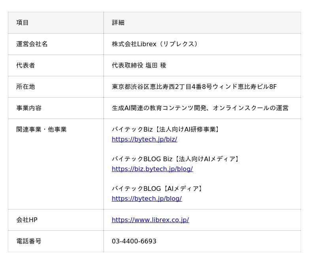Select the 所在地 row label
The height and width of the screenshot is (264, 316).
[x=26, y=87]
